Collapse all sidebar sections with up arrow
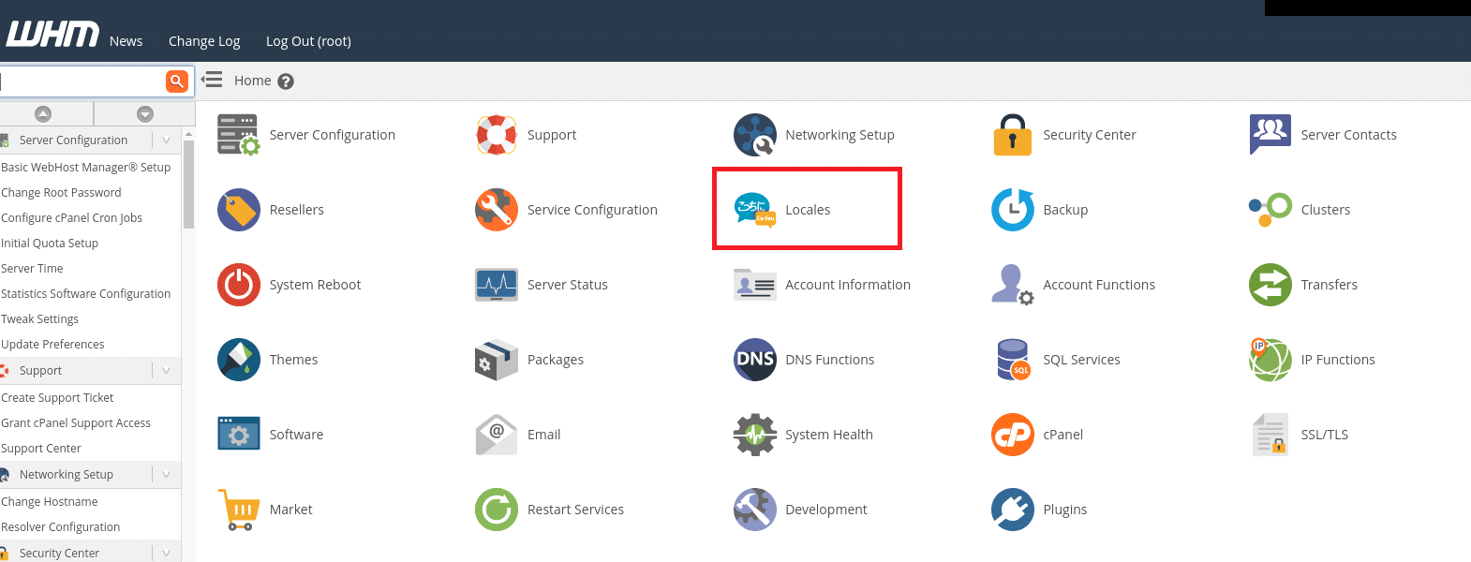The image size is (1471, 562). pos(43,114)
